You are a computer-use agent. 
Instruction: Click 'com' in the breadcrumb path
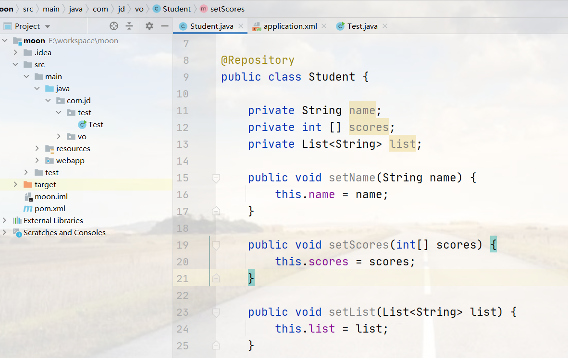point(100,9)
